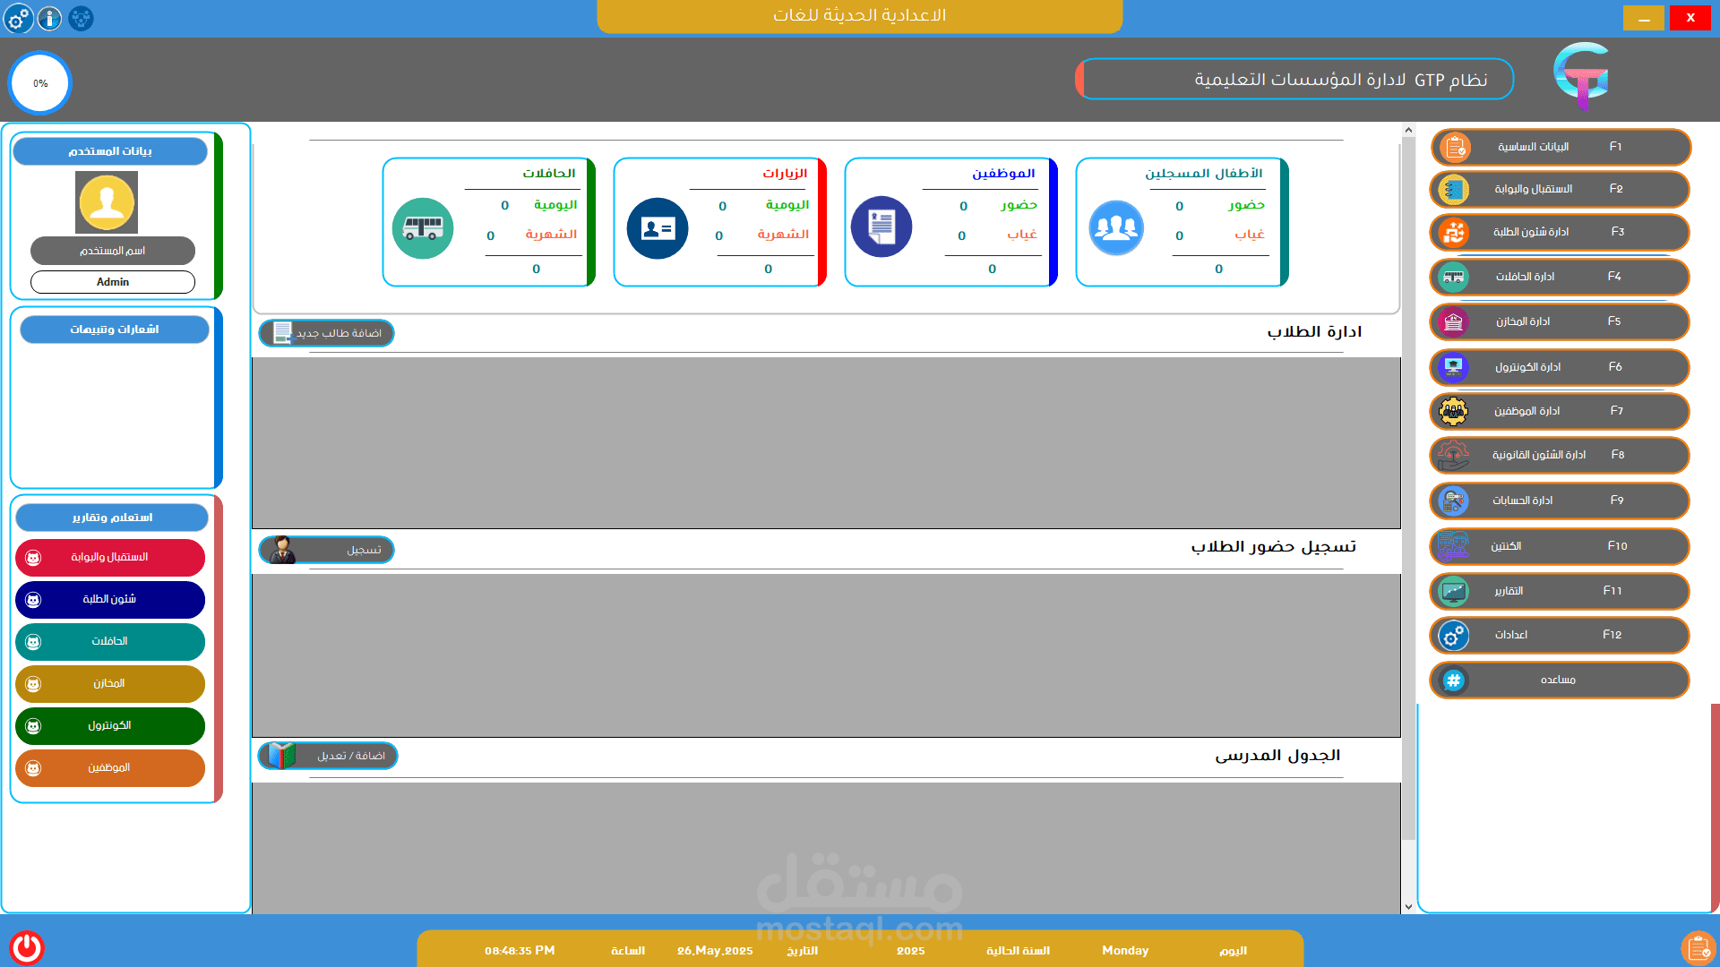
Task: Click the مساعده help button
Action: [1560, 680]
